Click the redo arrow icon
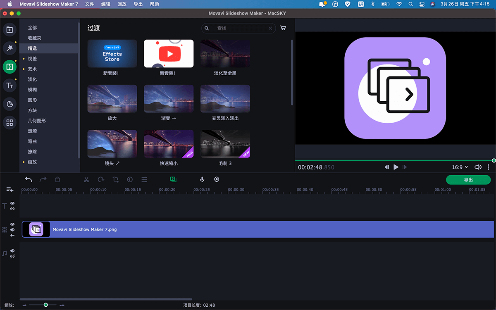The image size is (496, 310). pos(43,179)
